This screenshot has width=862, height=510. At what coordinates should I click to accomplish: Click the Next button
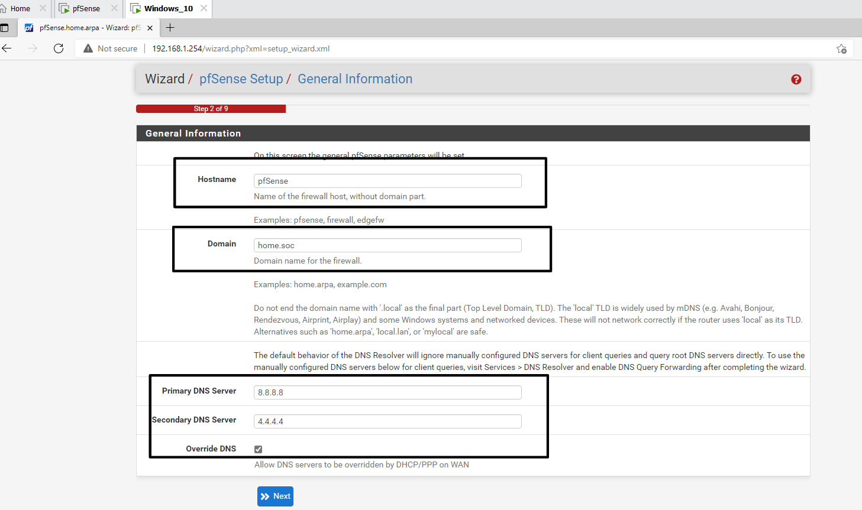point(275,496)
